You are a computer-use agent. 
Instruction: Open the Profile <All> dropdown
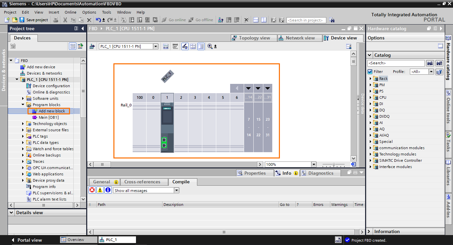431,72
